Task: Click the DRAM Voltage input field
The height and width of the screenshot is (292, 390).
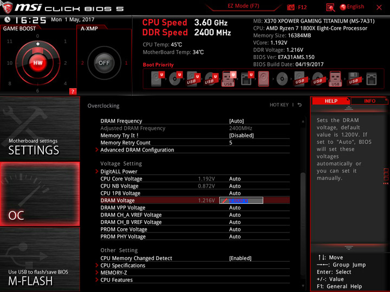Action: tap(241, 201)
